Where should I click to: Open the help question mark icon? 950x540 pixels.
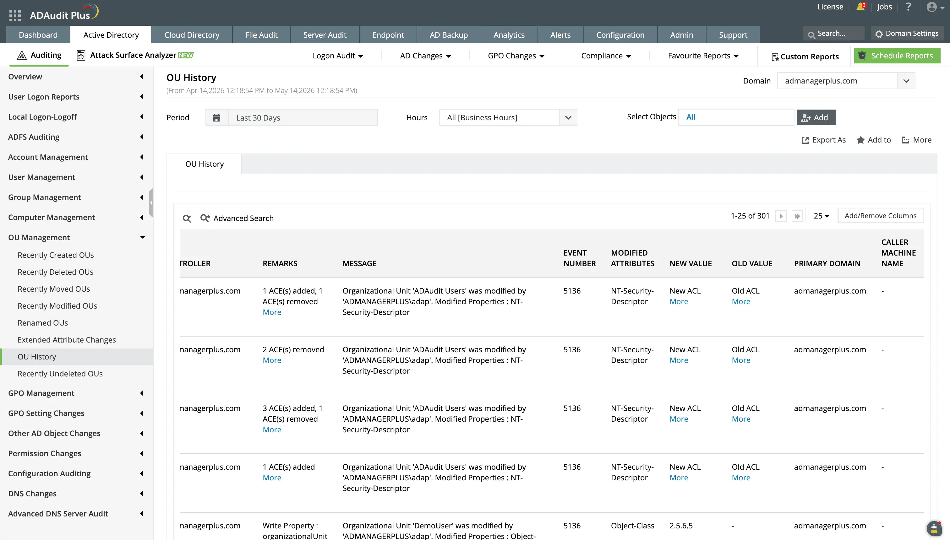click(908, 7)
